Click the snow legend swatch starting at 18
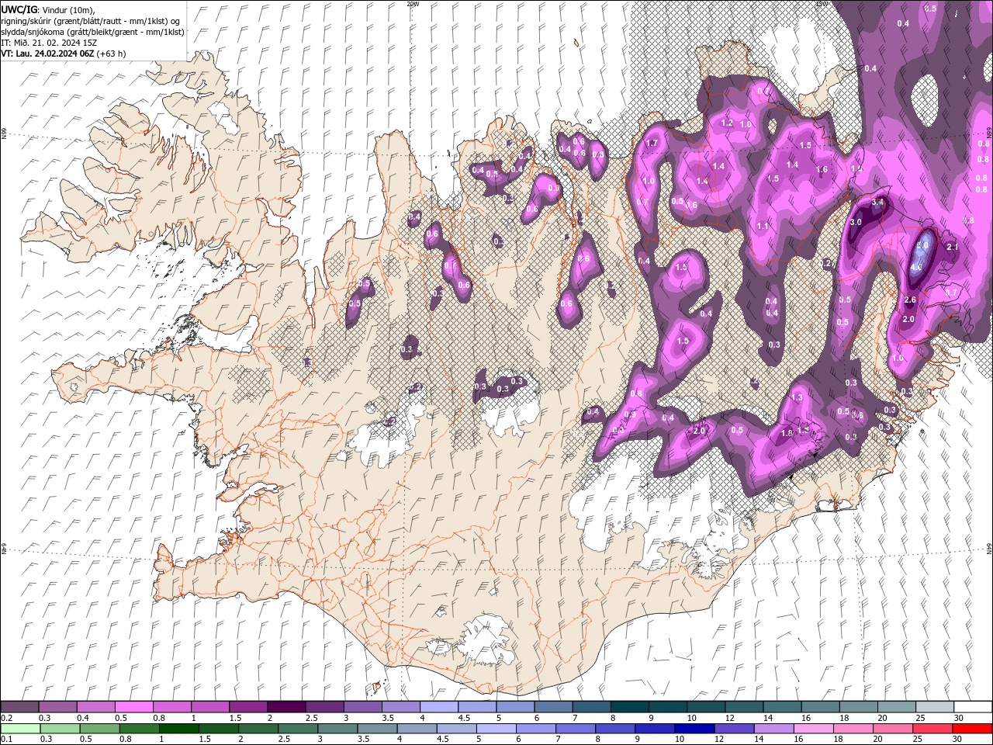The image size is (993, 745). (859, 707)
